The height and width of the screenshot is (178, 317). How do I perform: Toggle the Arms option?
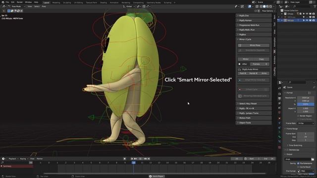pyautogui.click(x=264, y=74)
